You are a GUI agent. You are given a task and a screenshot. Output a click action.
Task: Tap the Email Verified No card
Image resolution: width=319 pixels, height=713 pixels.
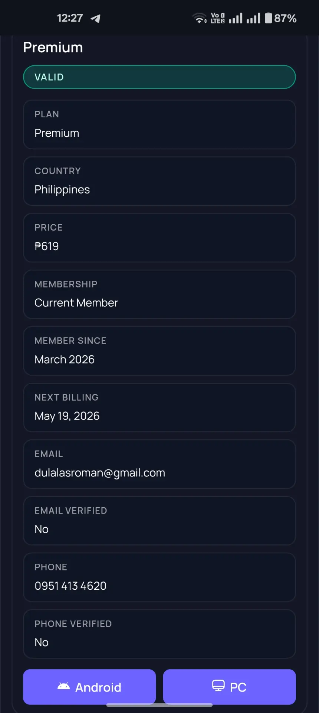[159, 521]
